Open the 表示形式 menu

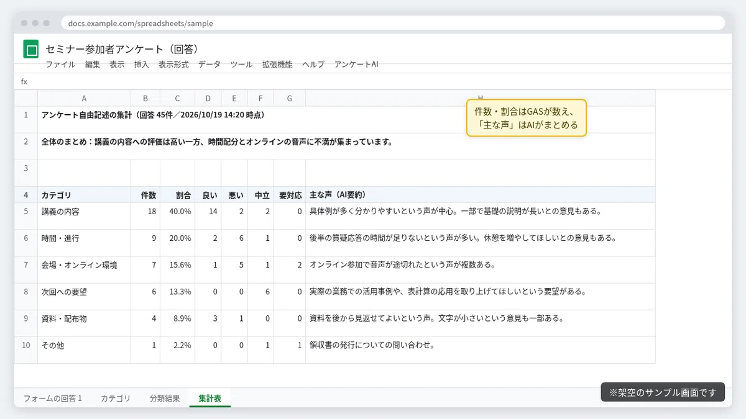173,64
